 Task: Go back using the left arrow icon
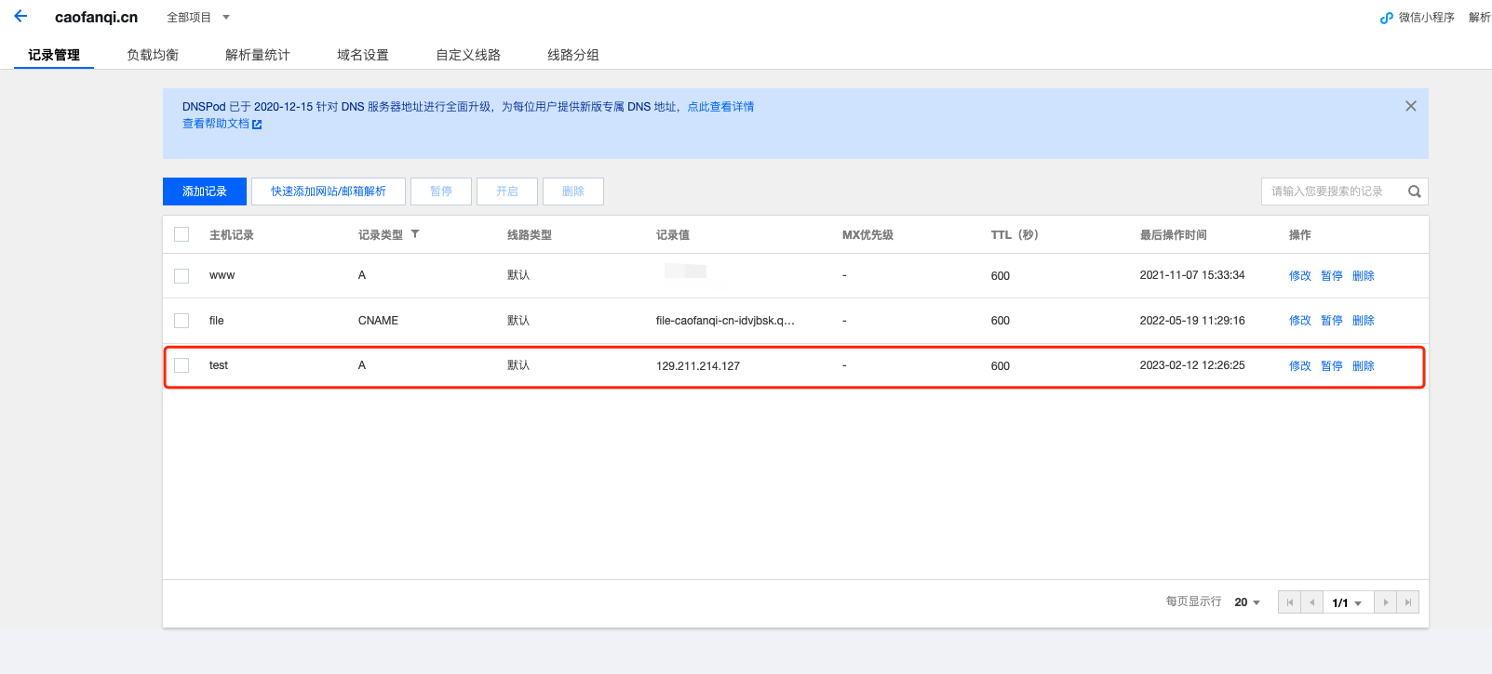click(20, 16)
